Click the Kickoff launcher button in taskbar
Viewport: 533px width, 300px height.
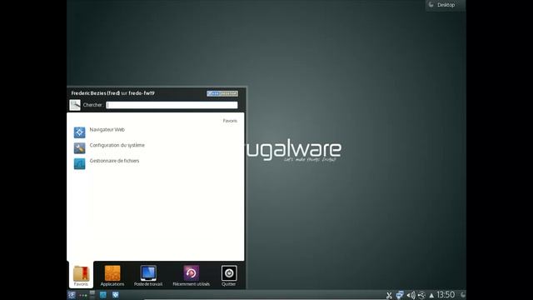click(x=72, y=295)
